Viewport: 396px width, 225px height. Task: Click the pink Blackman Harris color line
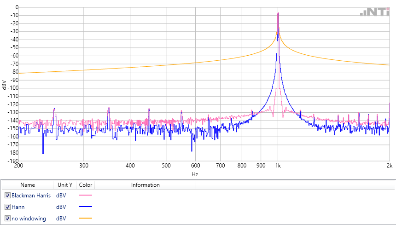pyautogui.click(x=86, y=196)
